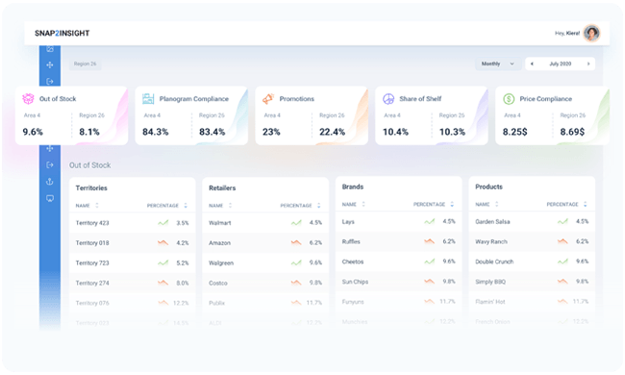Open Kiera's profile avatar
Image resolution: width=625 pixels, height=375 pixels.
coord(591,33)
